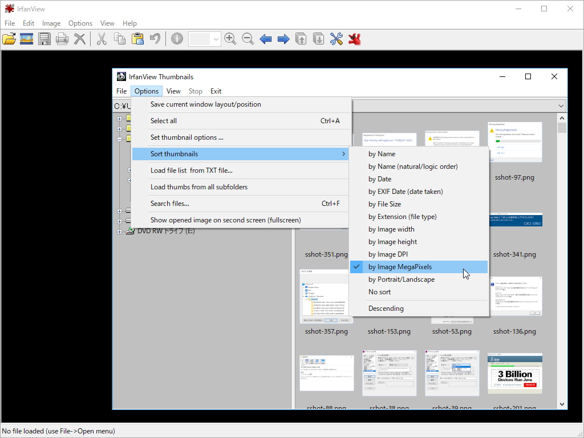The height and width of the screenshot is (438, 584).
Task: Click thumbnail pane scrollbar up arrow
Action: (562, 118)
